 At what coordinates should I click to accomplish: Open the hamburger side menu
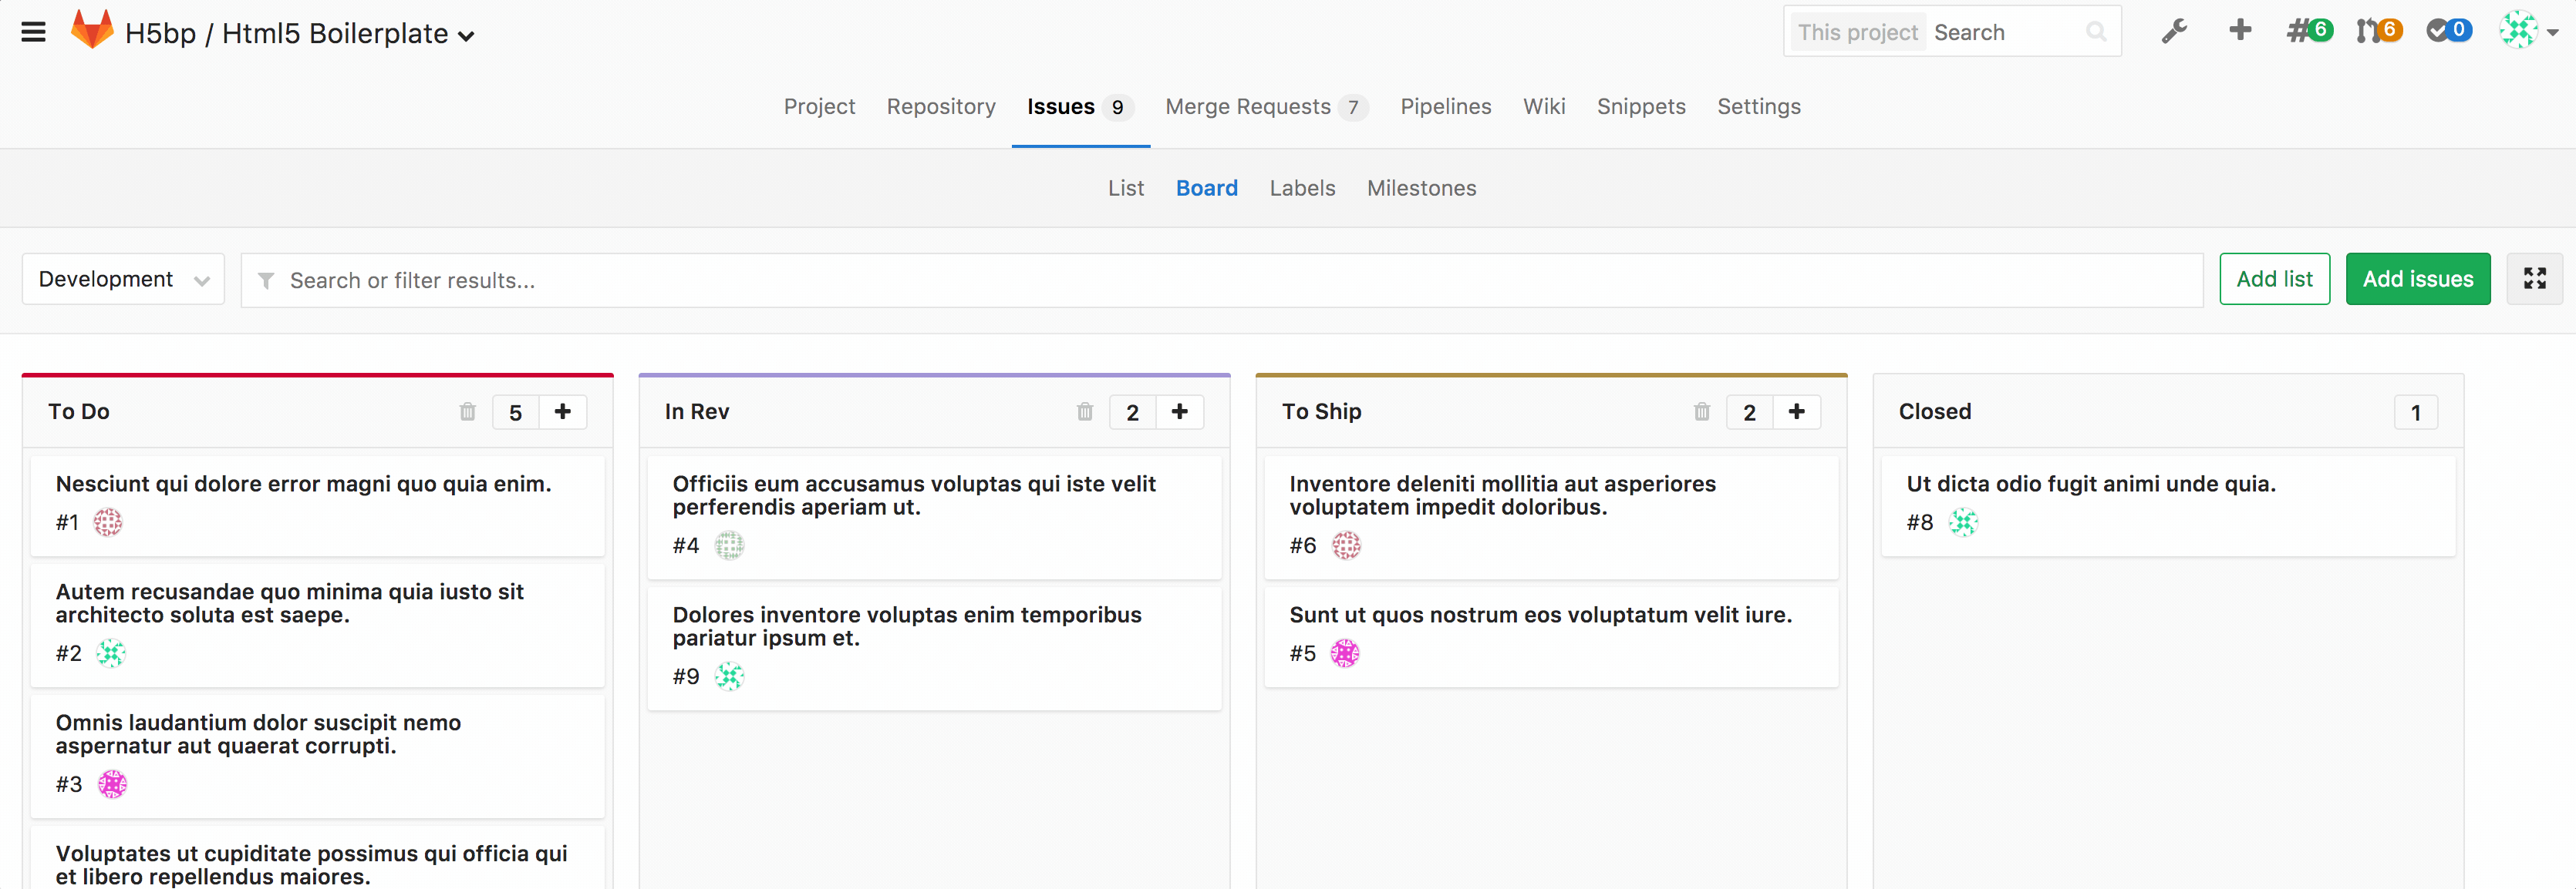[33, 32]
